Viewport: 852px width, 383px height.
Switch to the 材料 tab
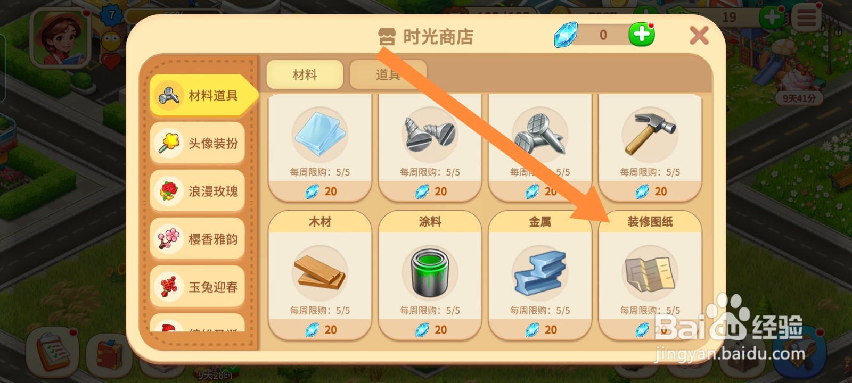click(305, 74)
